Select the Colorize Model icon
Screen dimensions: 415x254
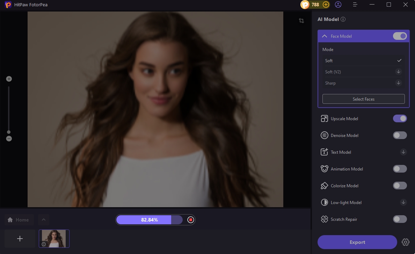tap(324, 186)
